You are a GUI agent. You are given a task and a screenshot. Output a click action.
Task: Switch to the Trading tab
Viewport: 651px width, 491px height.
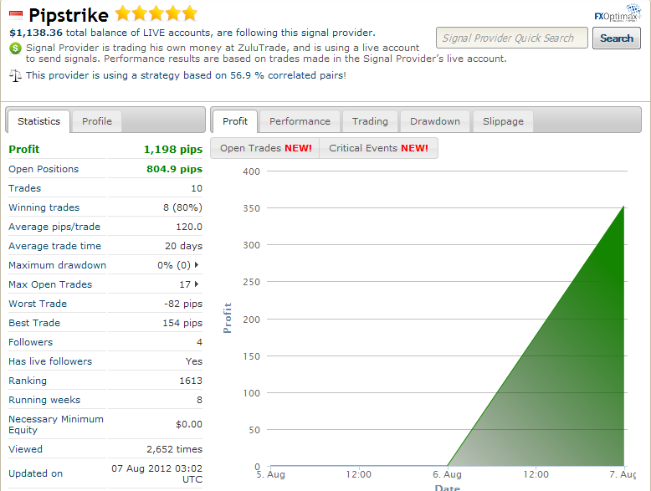pos(370,121)
